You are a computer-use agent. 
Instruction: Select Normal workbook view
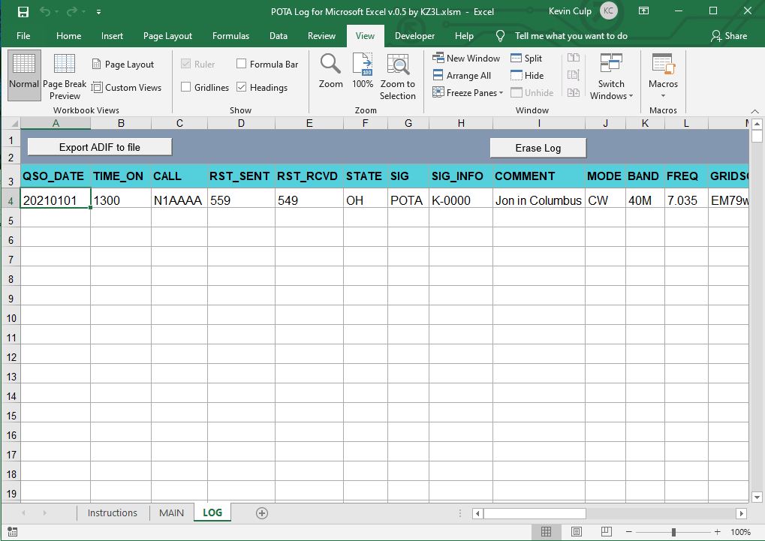24,75
